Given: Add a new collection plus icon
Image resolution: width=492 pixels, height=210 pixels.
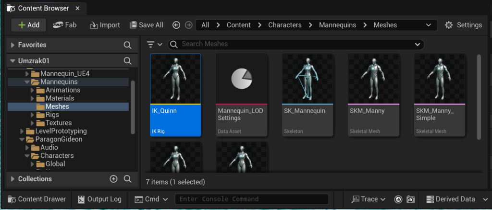Looking at the screenshot, I should click(113, 179).
